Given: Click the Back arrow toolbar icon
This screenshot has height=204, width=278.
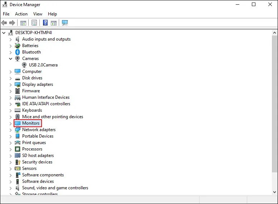Looking at the screenshot, I should click(4, 23).
